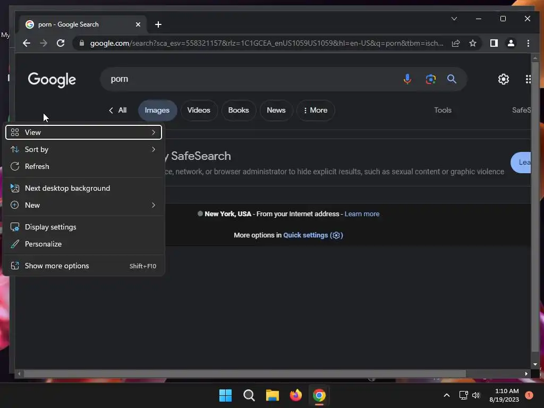Start a voice search with the microphone
Screen dimensions: 544x408
407,79
